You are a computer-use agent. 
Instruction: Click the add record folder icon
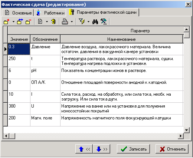point(6,22)
